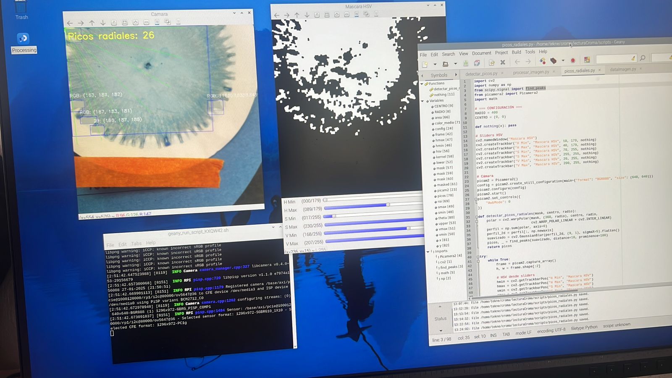Click pan-left arrow in Camara window toolbar
Screen dimensions: 672x378
70,23
